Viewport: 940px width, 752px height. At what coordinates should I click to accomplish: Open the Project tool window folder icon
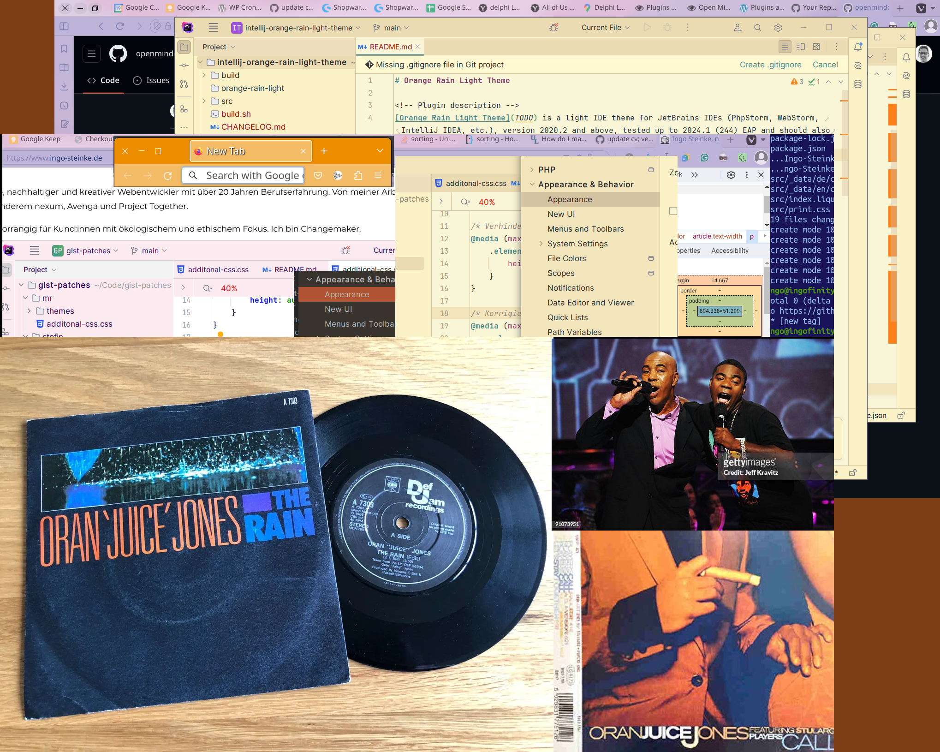pyautogui.click(x=184, y=47)
